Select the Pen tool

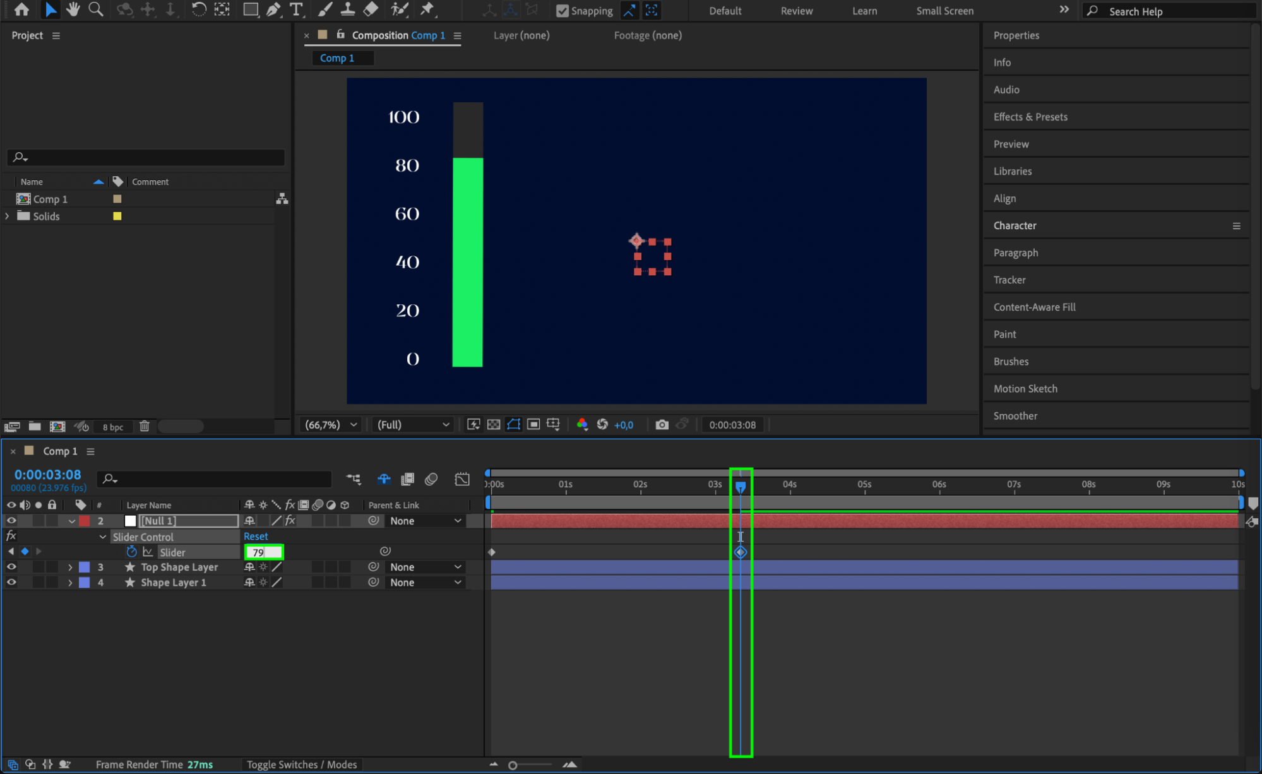tap(273, 9)
